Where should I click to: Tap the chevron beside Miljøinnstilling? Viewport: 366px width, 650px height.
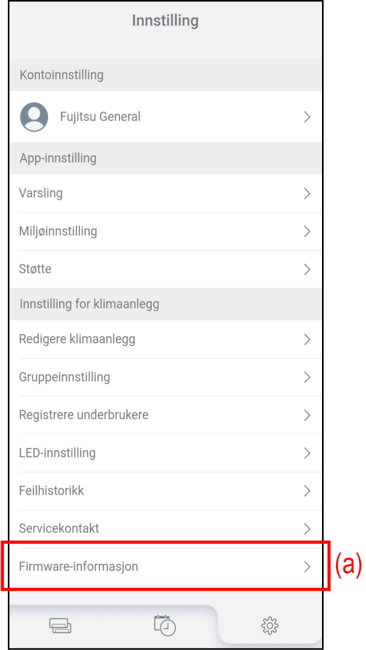pyautogui.click(x=307, y=231)
